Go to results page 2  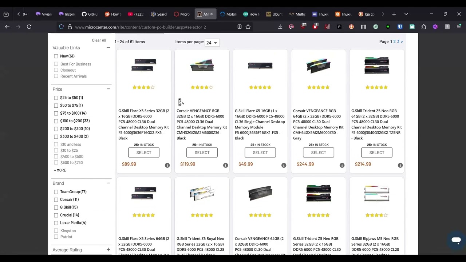point(394,41)
